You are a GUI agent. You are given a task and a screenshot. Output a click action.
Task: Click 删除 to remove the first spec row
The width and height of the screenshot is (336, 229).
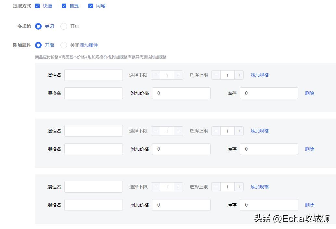click(x=309, y=93)
